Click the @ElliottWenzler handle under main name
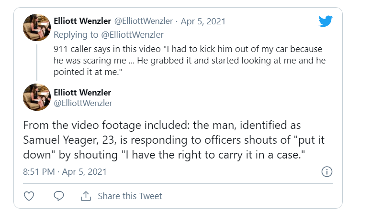Screen dimensions: 371x222 83,102
